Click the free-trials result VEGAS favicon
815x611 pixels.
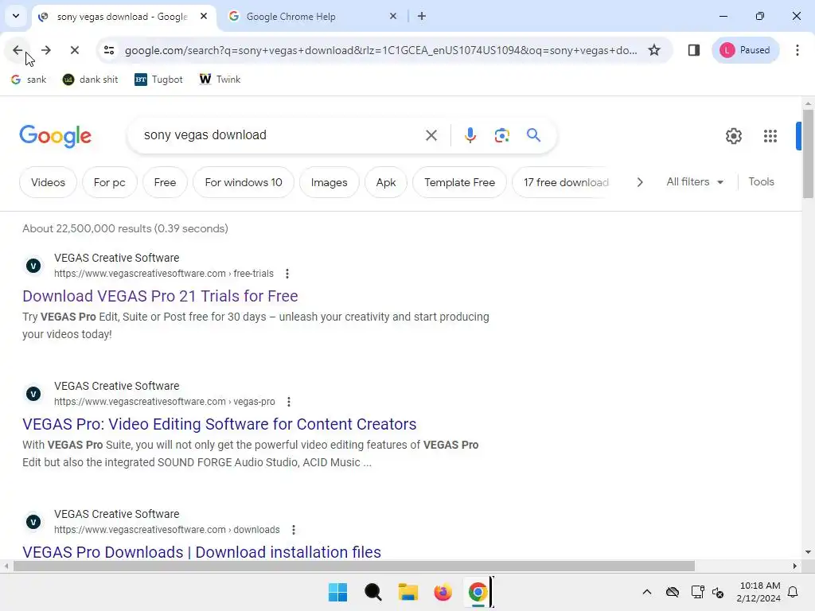tap(33, 266)
